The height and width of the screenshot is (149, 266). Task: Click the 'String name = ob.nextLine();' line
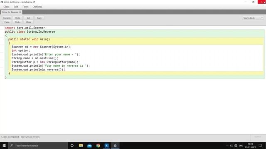(x=35, y=58)
